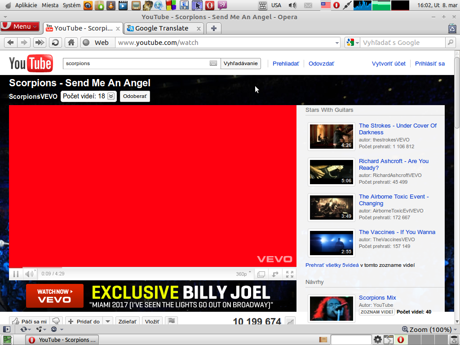
Task: Go to the browser home page
Action: coord(71,43)
